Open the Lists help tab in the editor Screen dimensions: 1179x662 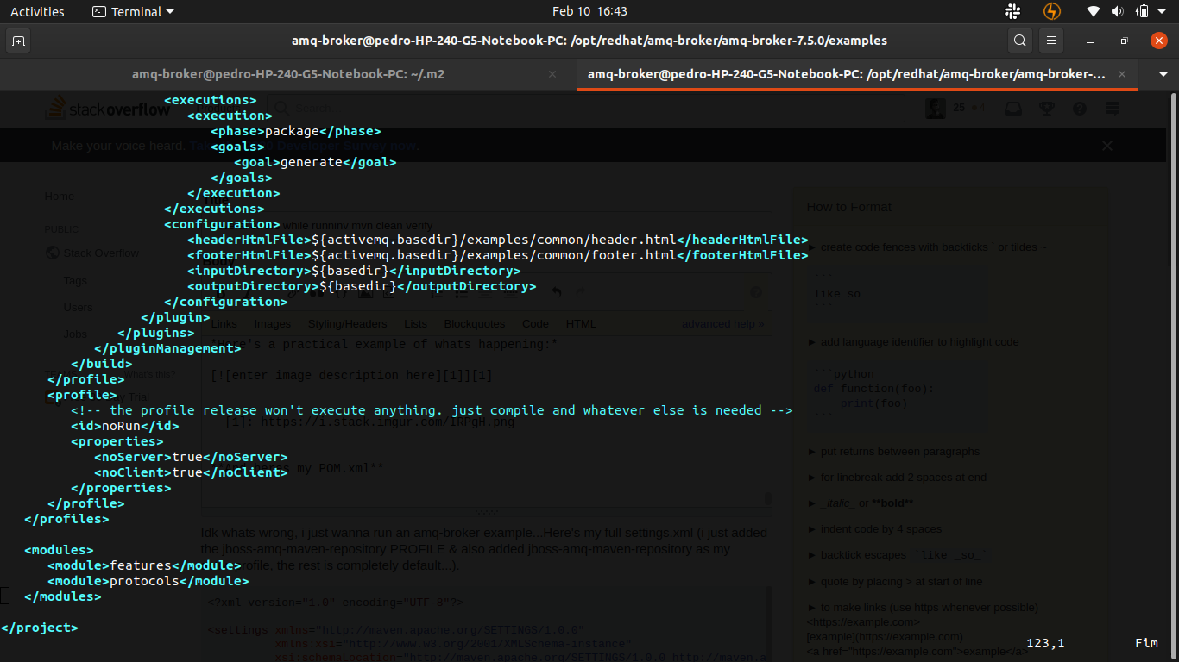coord(416,324)
